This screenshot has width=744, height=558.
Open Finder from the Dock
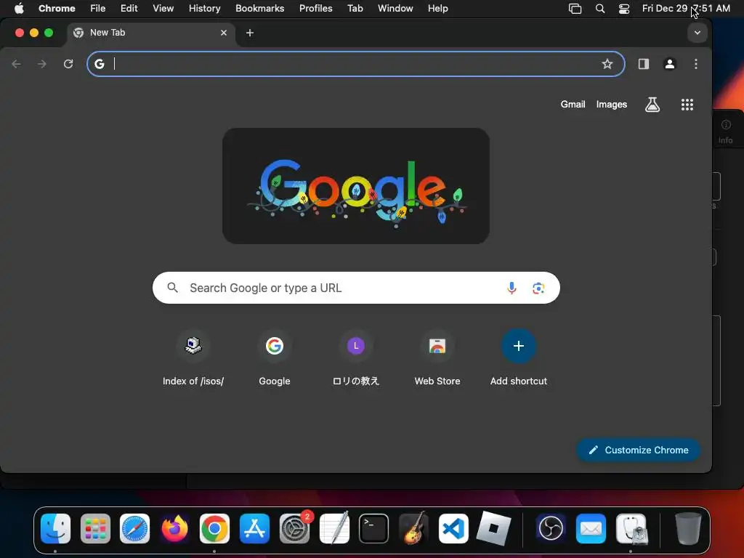[x=55, y=528]
